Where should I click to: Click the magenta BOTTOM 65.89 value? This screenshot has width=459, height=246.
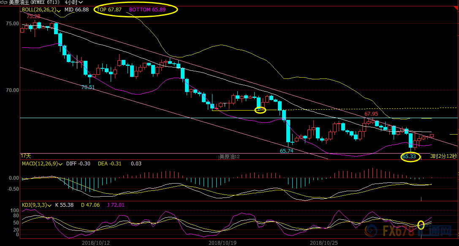tap(147, 9)
